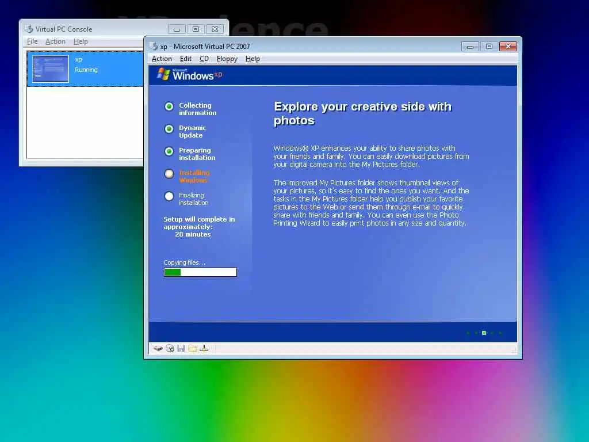Viewport: 589px width, 442px height.
Task: Click the maximize button of Virtual PC Console
Action: tap(196, 29)
